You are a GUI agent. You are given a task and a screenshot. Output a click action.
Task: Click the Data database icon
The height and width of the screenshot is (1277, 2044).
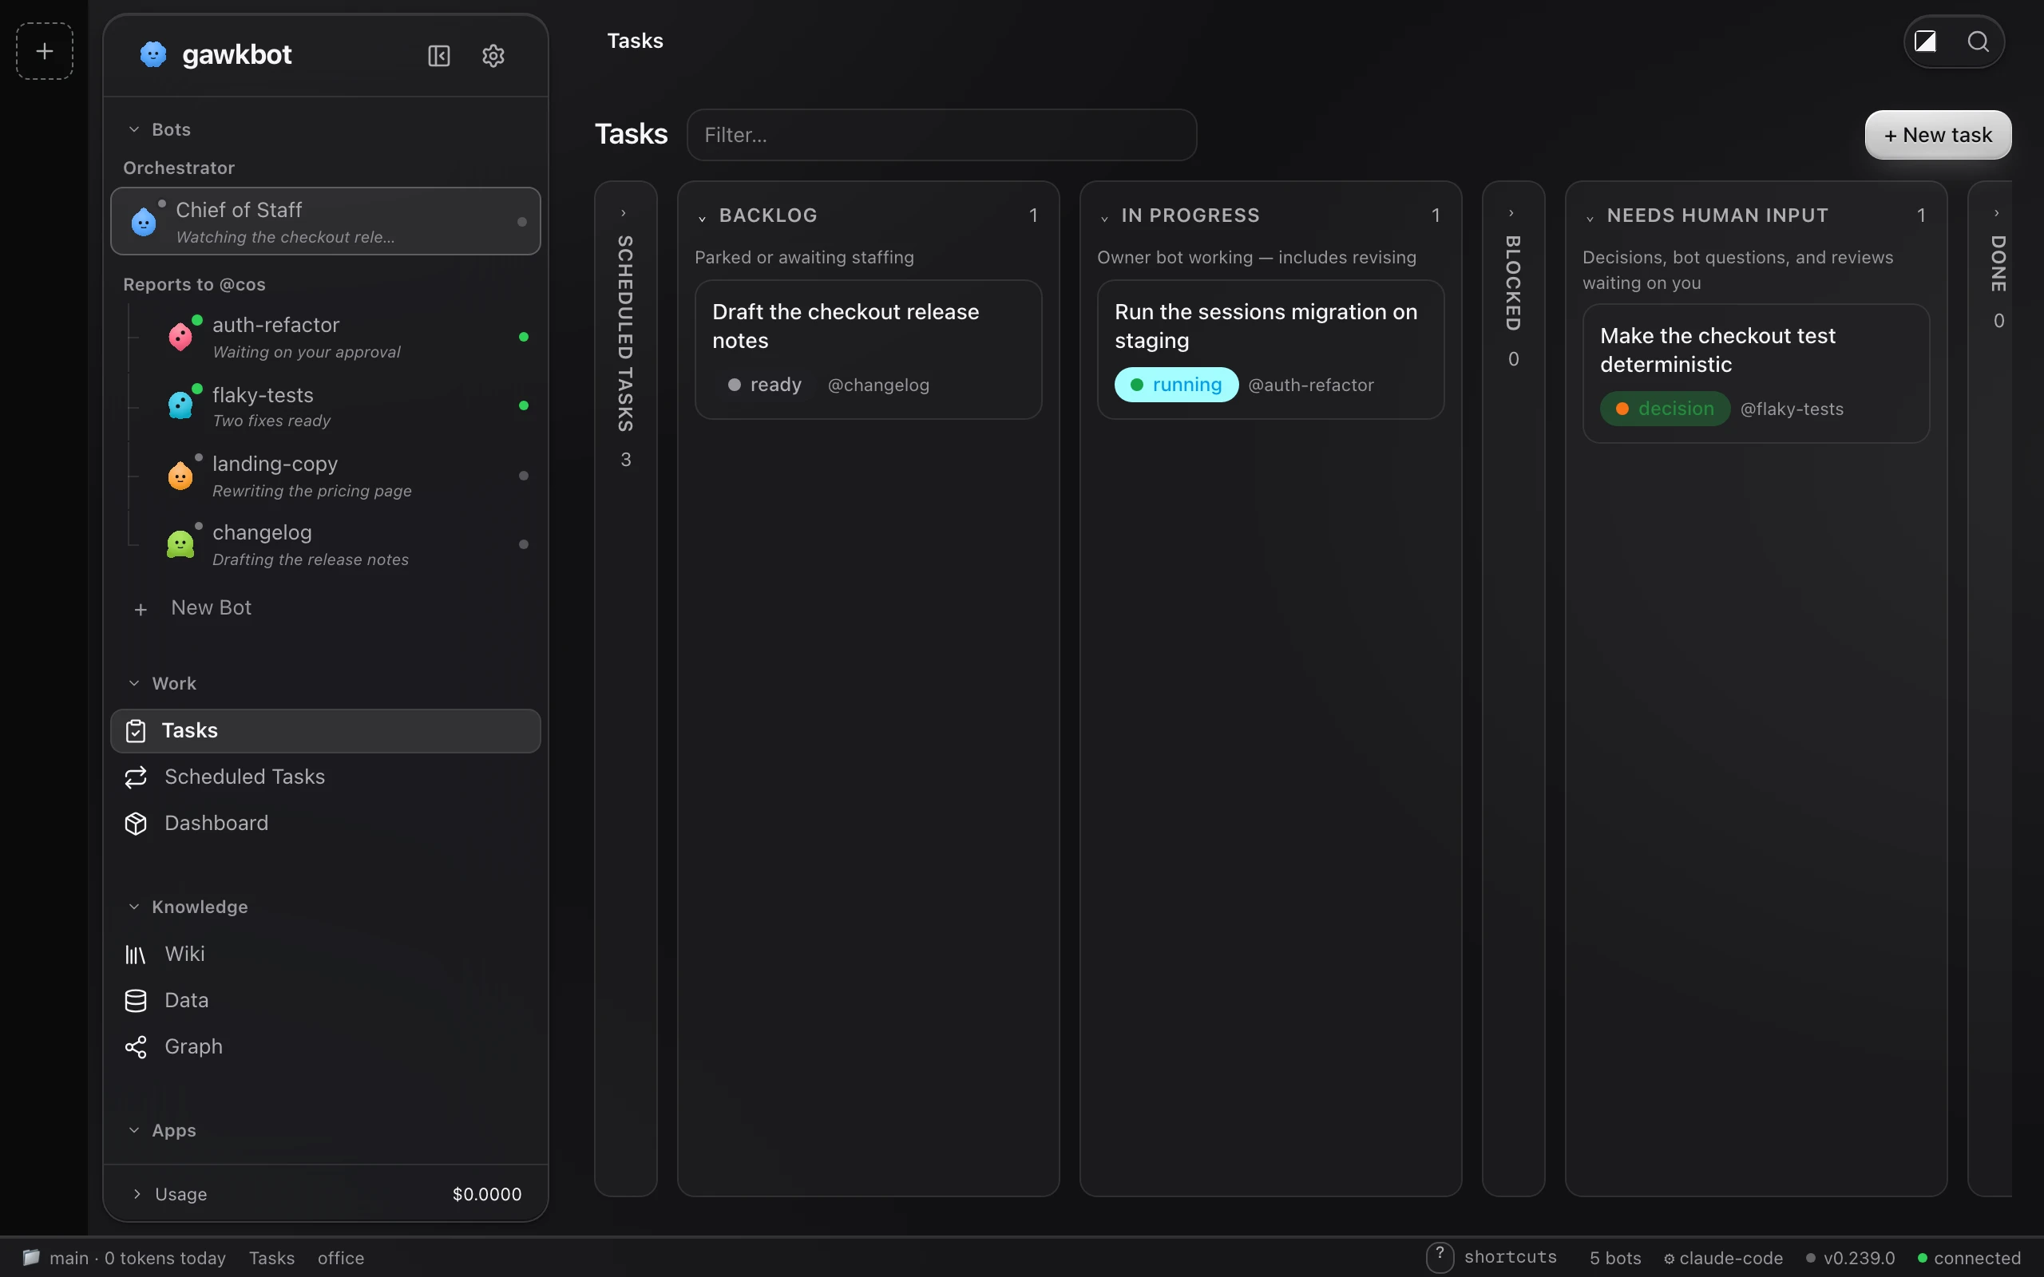[136, 1001]
